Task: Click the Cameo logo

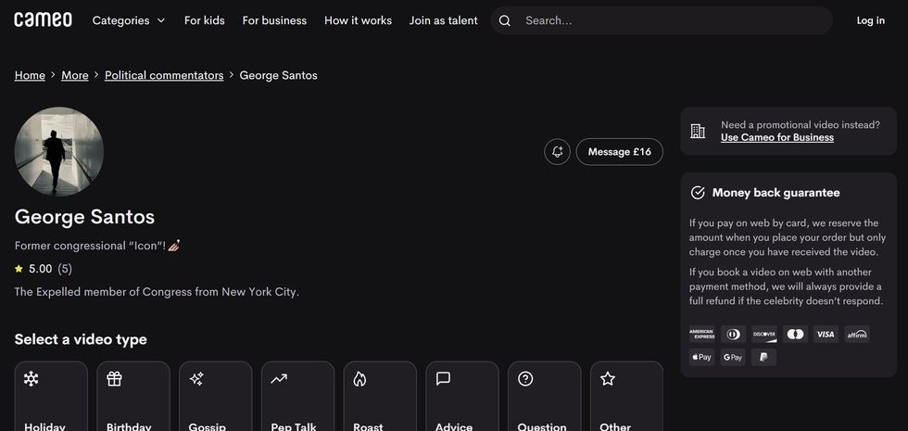Action: (43, 20)
